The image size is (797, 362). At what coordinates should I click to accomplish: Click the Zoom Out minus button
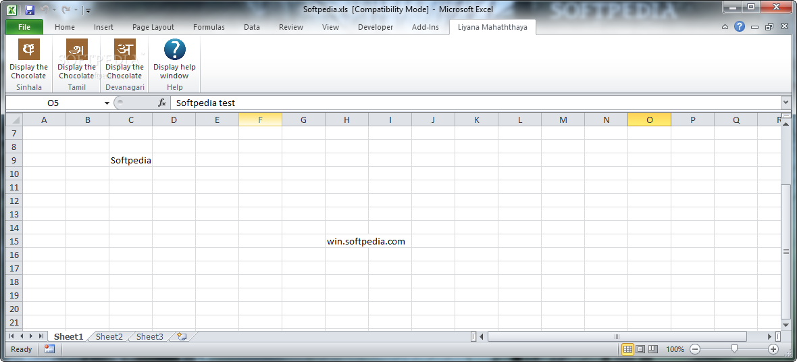(695, 349)
